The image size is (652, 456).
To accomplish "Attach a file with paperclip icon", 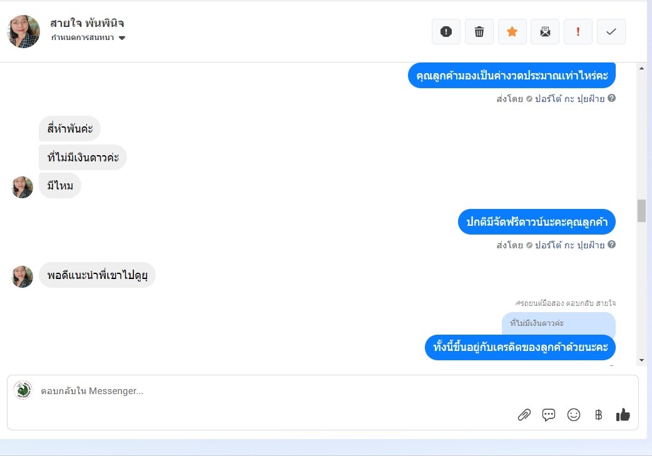I will coord(524,415).
